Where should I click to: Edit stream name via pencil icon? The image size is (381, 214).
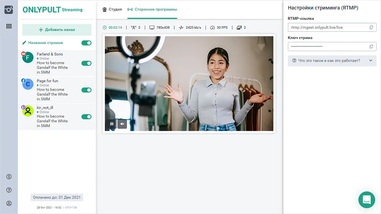[x=25, y=43]
